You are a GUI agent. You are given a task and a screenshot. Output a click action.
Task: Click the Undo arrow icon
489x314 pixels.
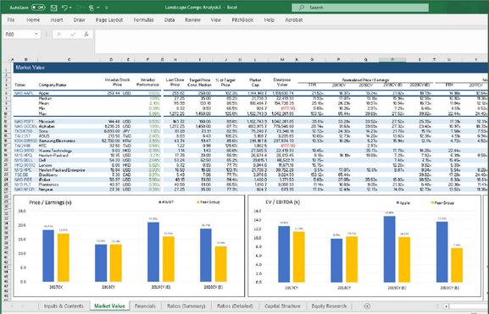[x=64, y=8]
